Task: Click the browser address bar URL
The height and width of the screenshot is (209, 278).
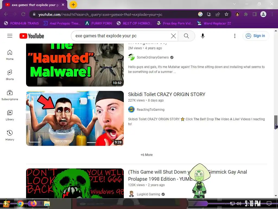Action: click(x=100, y=14)
